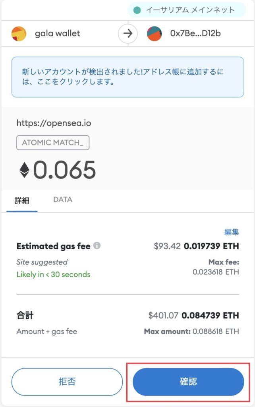Click the Ethereum diamond logo beside 0.065
Viewport: 255px width, 407px height.
(x=25, y=170)
